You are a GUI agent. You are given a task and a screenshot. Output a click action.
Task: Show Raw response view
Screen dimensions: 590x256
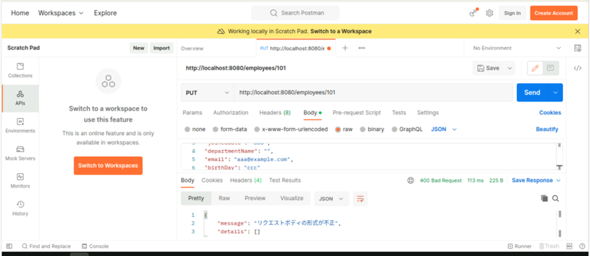click(x=224, y=199)
